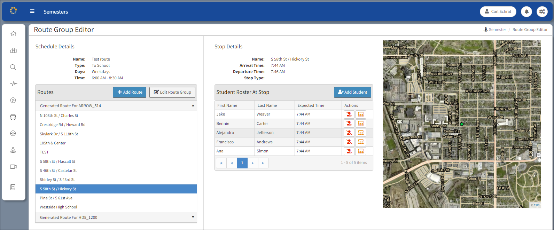Click the Edit Route Group button
Screen dimensions: 554x230
click(x=172, y=92)
